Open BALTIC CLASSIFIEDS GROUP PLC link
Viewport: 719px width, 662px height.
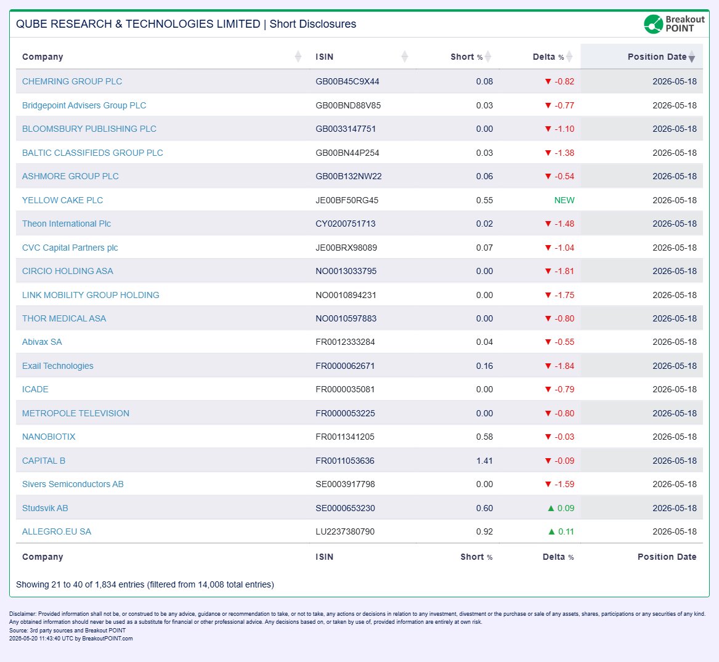tap(92, 153)
